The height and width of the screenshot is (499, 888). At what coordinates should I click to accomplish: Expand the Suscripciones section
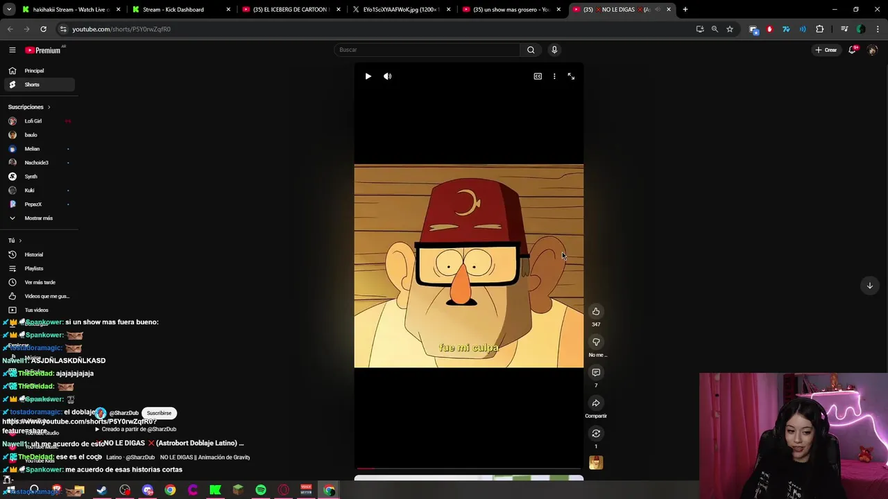(x=29, y=107)
